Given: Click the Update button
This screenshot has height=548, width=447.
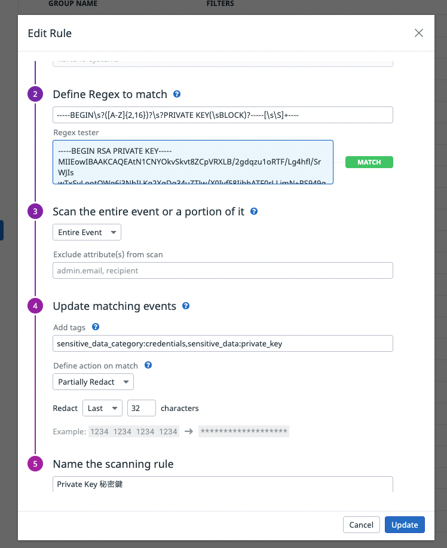Looking at the screenshot, I should 405,525.
